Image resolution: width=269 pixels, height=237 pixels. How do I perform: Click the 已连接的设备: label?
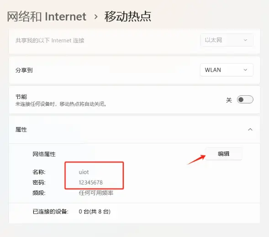click(50, 211)
